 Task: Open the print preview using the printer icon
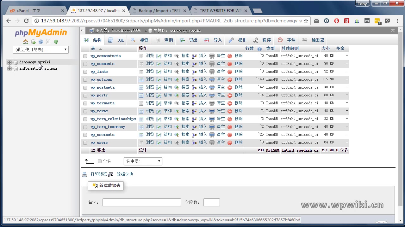tap(84, 174)
